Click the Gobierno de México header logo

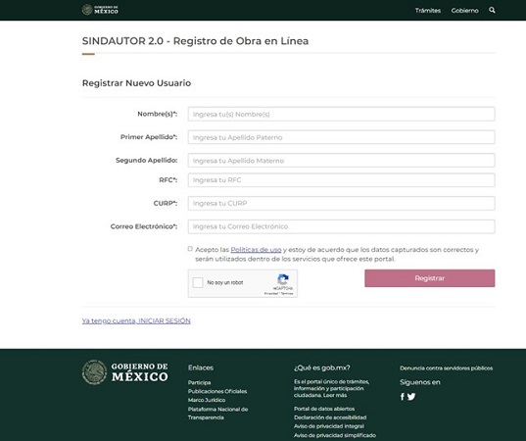pyautogui.click(x=100, y=10)
